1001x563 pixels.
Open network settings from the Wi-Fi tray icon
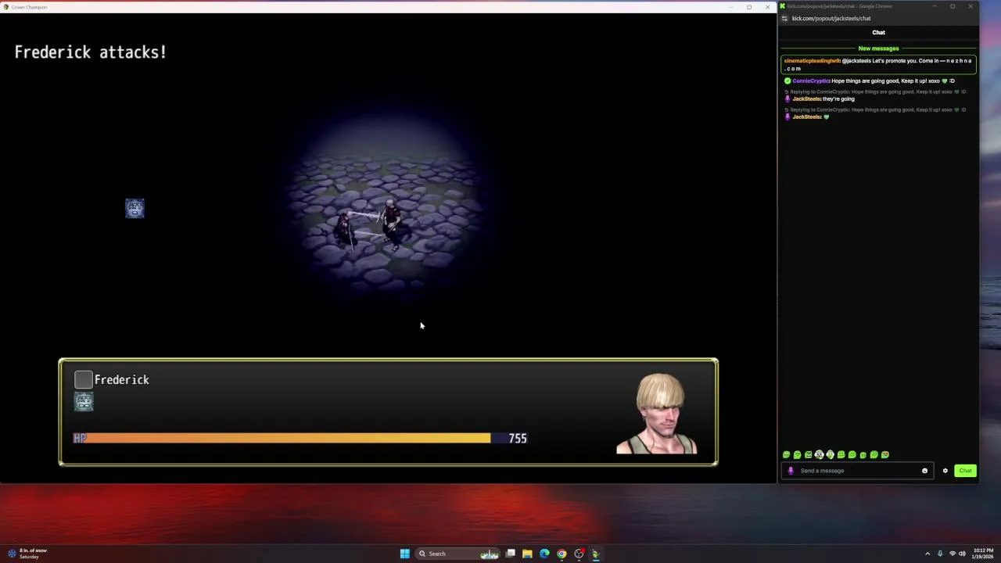click(x=953, y=554)
